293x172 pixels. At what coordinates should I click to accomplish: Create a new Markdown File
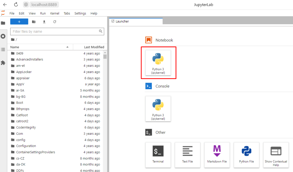217,155
